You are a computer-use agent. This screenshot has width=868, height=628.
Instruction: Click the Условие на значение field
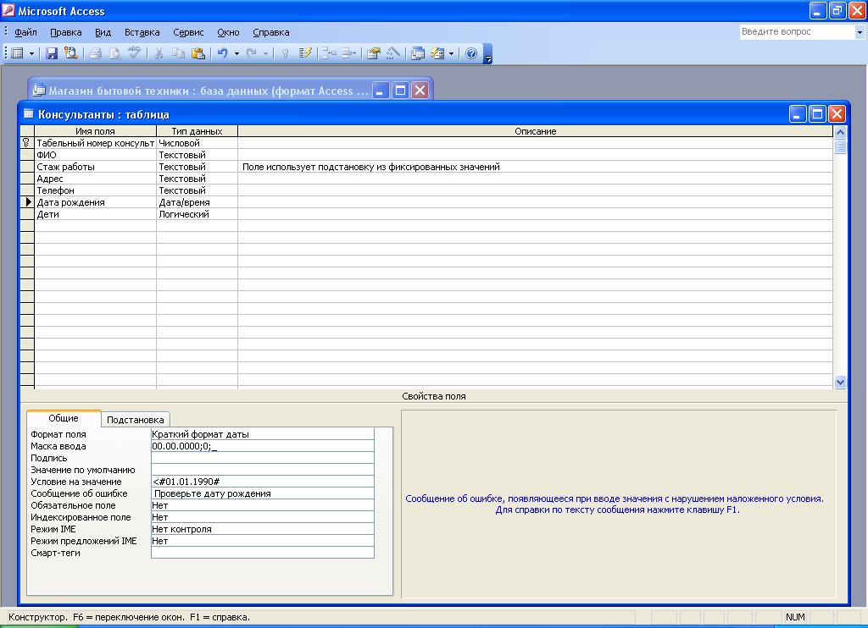(263, 482)
